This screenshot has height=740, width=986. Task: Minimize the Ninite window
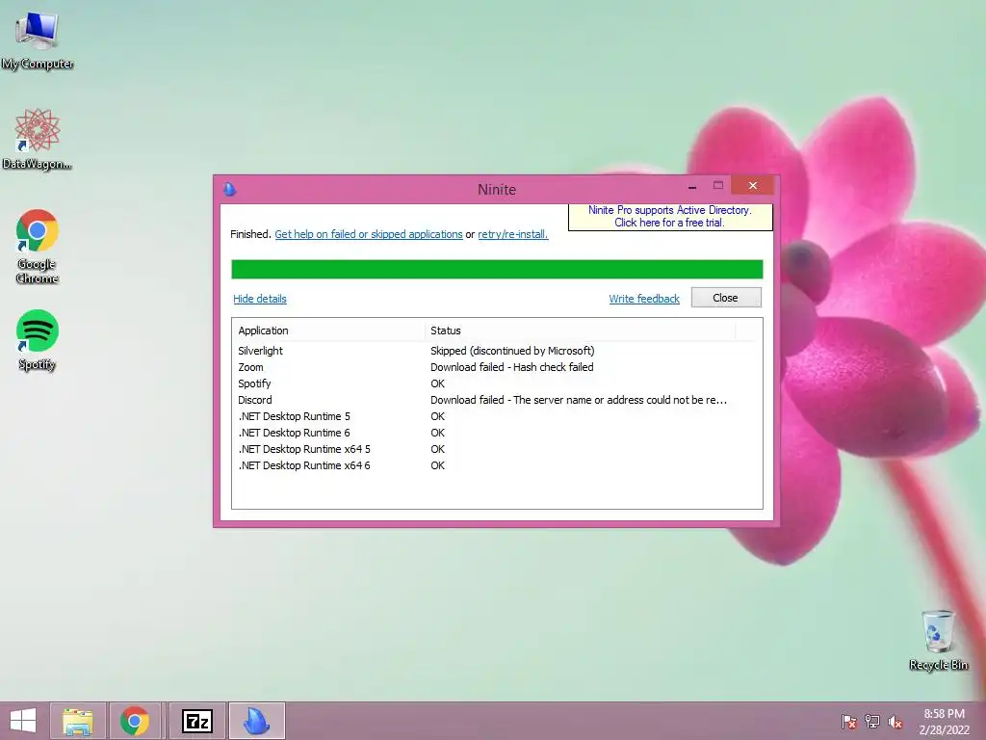pyautogui.click(x=692, y=186)
